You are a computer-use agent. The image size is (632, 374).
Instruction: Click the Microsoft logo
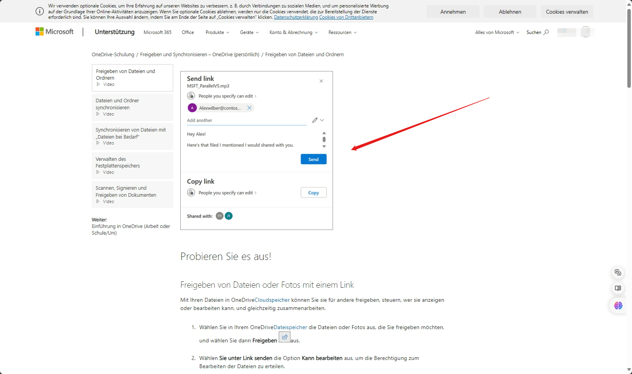(x=54, y=32)
